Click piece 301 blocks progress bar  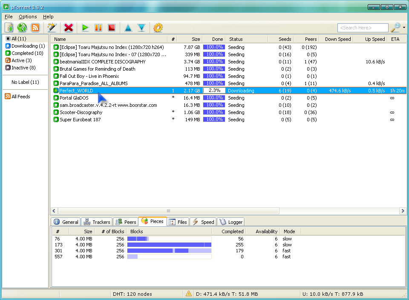pos(169,251)
